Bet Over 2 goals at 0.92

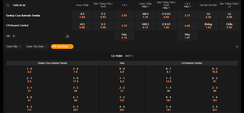103,15
